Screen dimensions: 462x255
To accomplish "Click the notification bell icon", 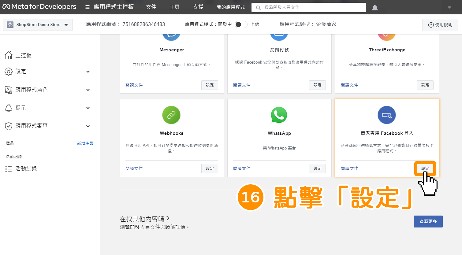I will pyautogui.click(x=375, y=7).
